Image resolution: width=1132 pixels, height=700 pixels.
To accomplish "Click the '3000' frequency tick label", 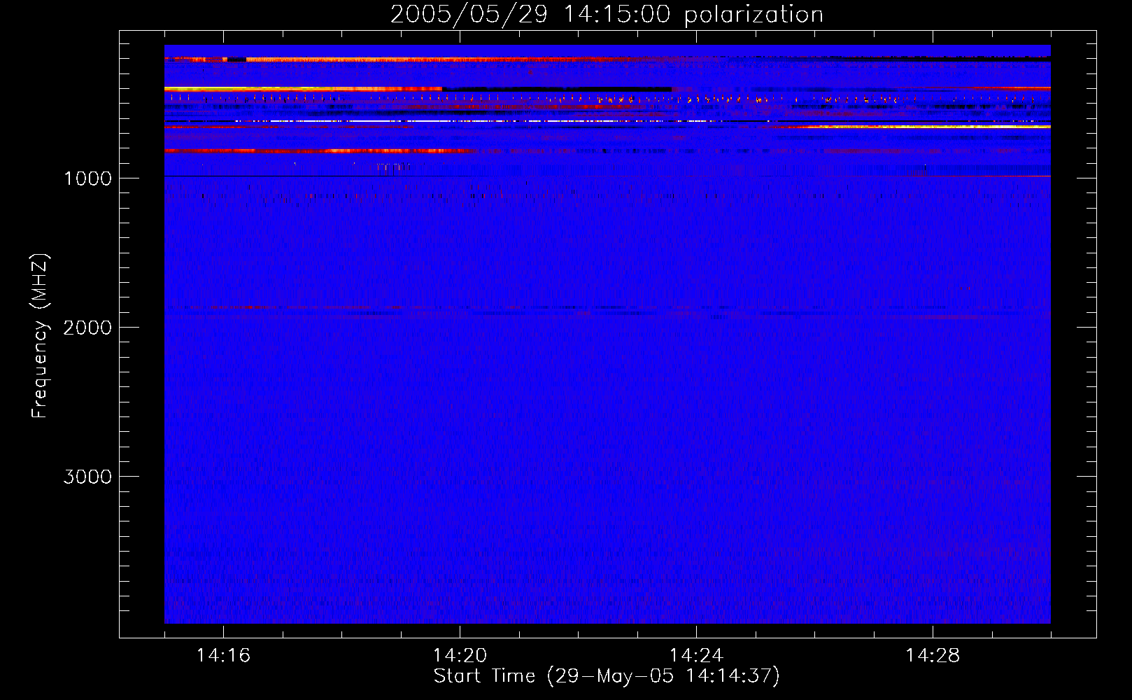I will (x=87, y=477).
